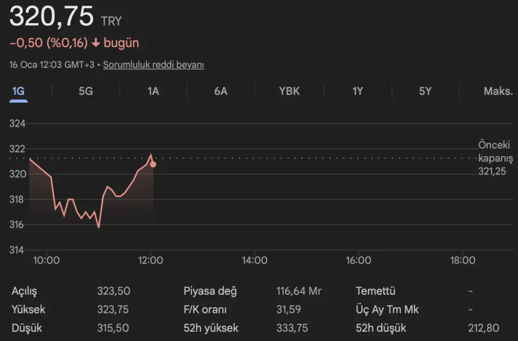Open the 6A six-month range

[x=221, y=91]
